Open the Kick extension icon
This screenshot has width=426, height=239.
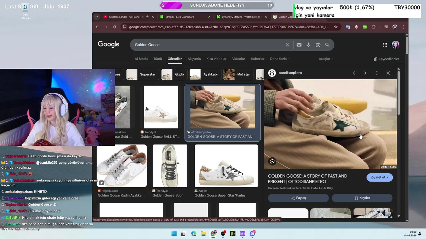(x=365, y=27)
